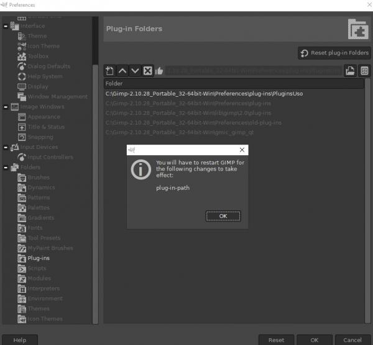This screenshot has width=373, height=345.
Task: Click the Gradients folder icon
Action: coord(22,218)
